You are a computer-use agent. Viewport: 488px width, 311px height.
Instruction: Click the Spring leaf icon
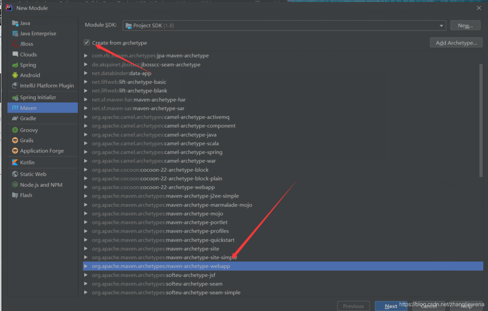tap(15, 65)
